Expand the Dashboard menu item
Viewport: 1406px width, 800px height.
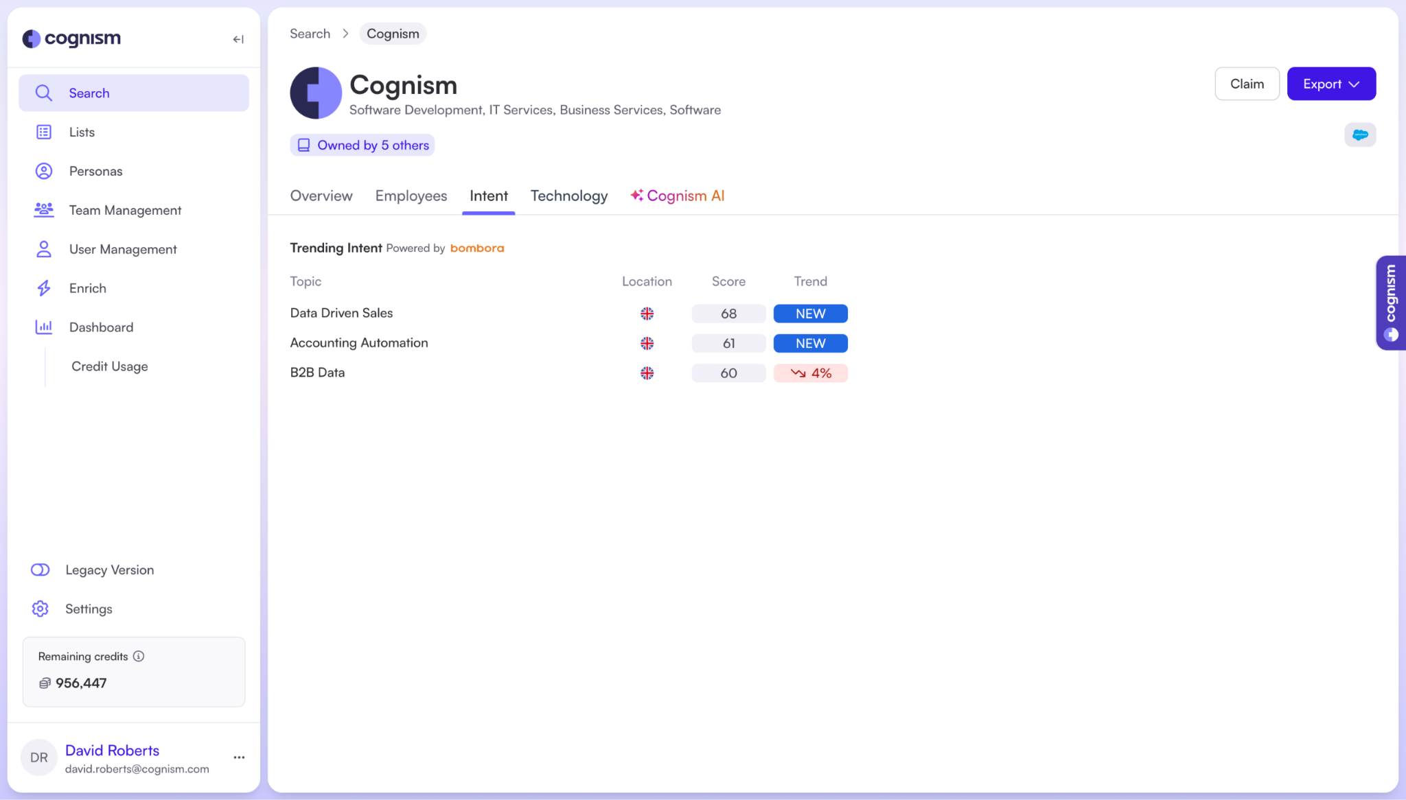coord(101,327)
